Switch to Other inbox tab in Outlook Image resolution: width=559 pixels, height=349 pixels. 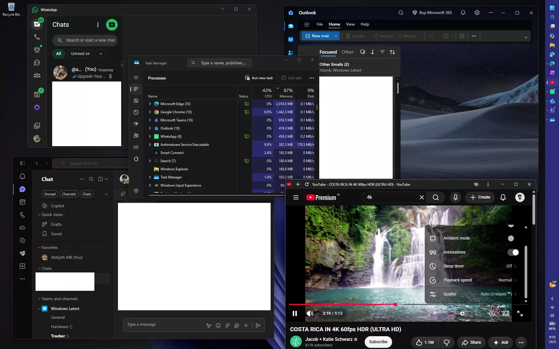(x=347, y=52)
